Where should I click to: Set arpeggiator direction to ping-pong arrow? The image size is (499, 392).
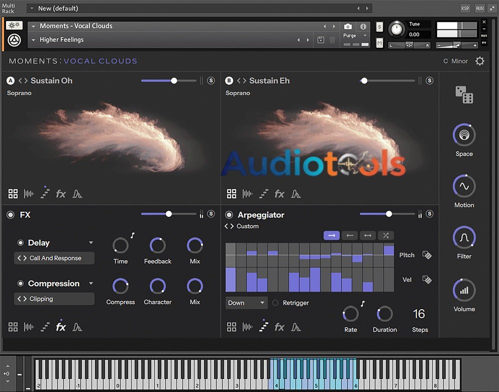pos(368,235)
